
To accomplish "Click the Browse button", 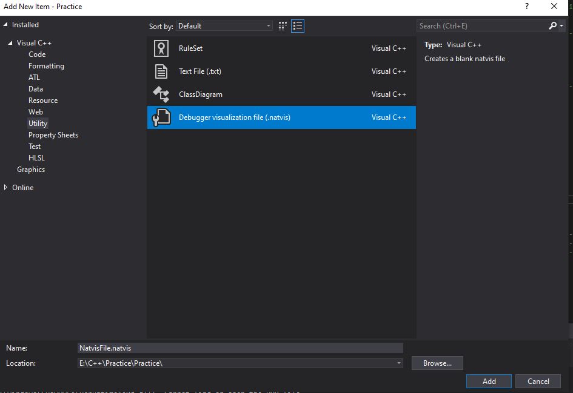I will coord(437,363).
